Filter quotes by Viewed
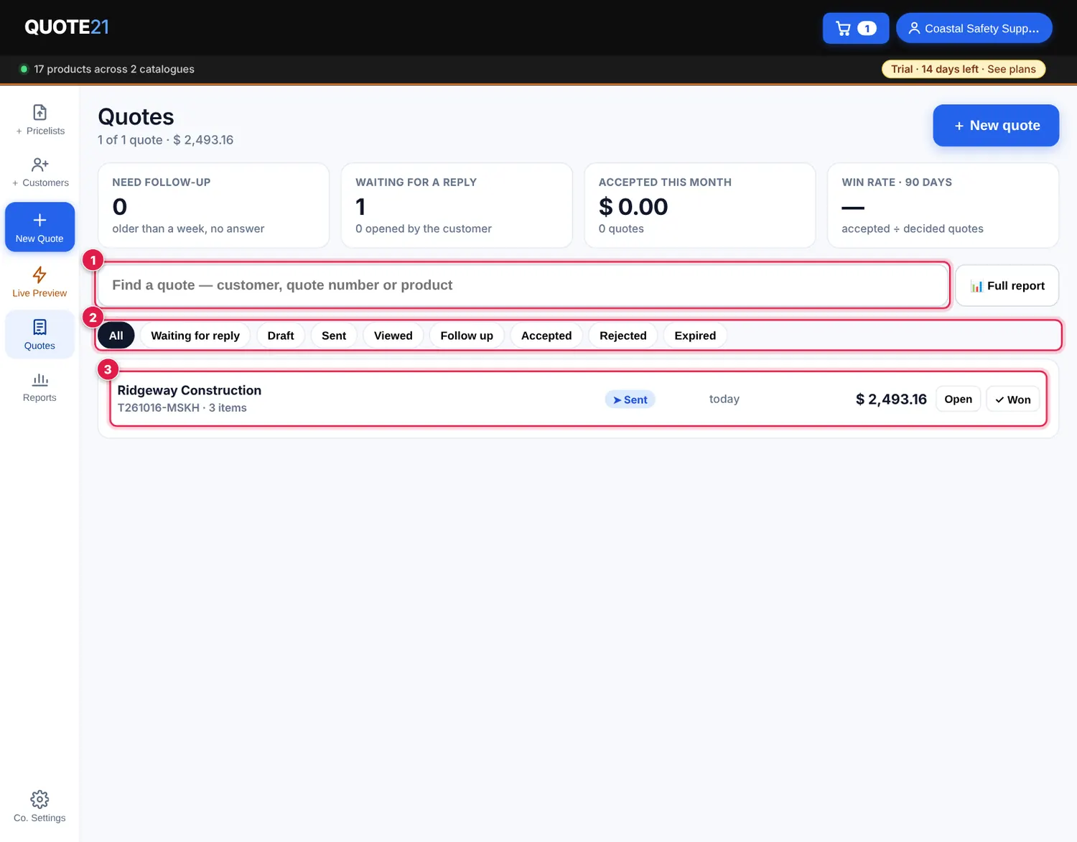 tap(393, 336)
